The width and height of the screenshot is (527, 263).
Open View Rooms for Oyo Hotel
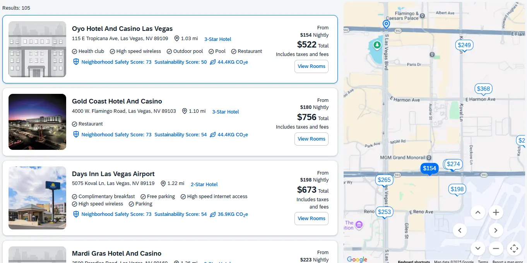click(x=311, y=66)
